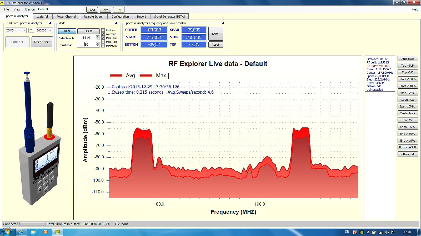Click the Bottom +5dB button

408,147
